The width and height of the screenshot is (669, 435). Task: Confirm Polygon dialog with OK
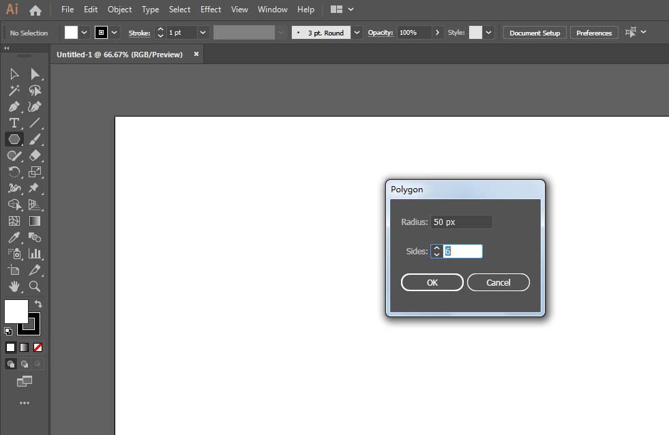(432, 282)
